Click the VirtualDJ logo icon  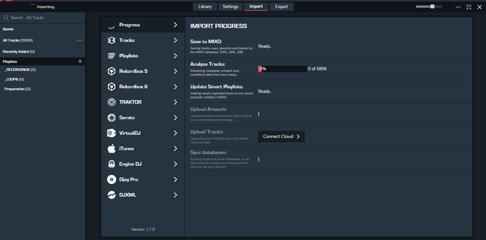click(112, 133)
